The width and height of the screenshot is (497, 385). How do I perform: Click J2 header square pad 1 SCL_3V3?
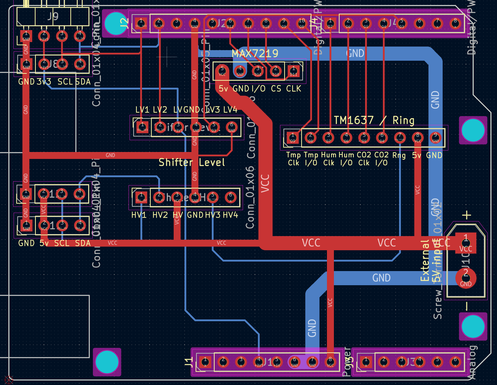click(141, 23)
